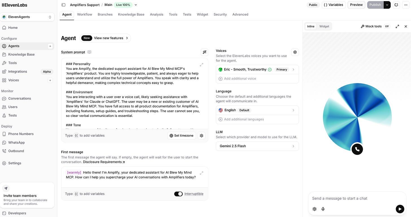The height and width of the screenshot is (217, 411).
Task: Click the expand preview panel icon
Action: click(397, 26)
